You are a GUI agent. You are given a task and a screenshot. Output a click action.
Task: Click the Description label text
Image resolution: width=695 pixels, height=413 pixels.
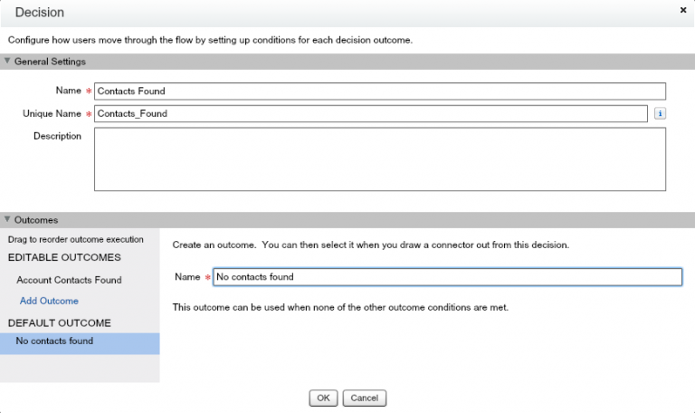coord(57,136)
